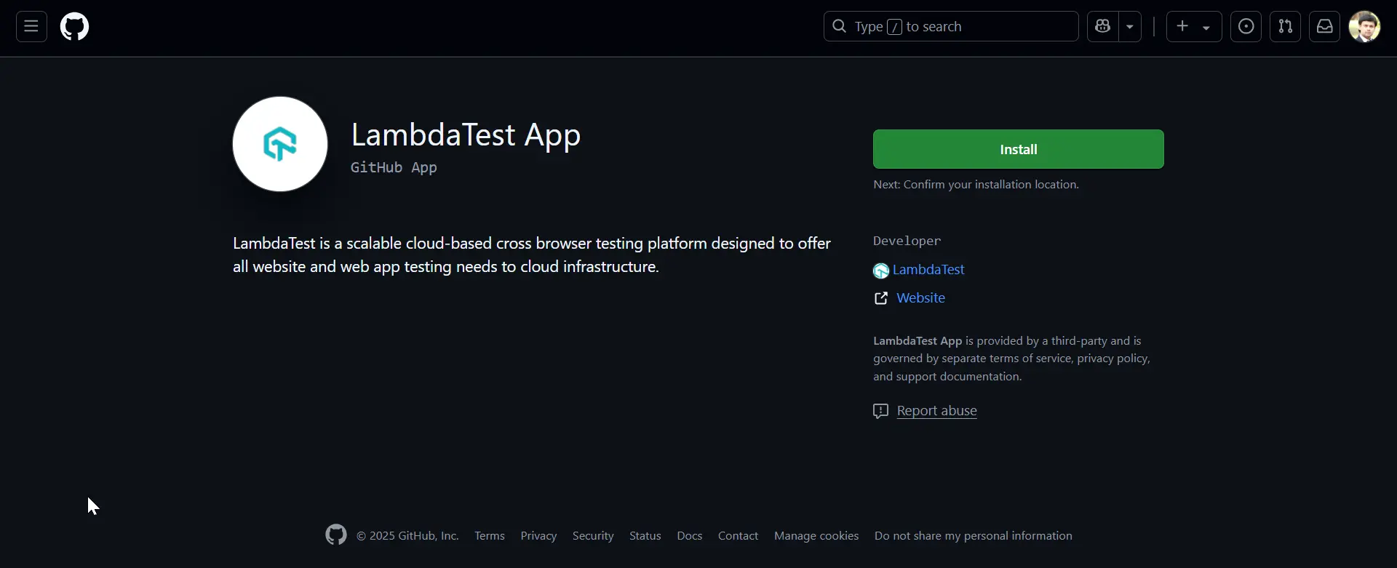Expand the Copilot dropdown arrow
Viewport: 1397px width, 568px height.
[1130, 27]
